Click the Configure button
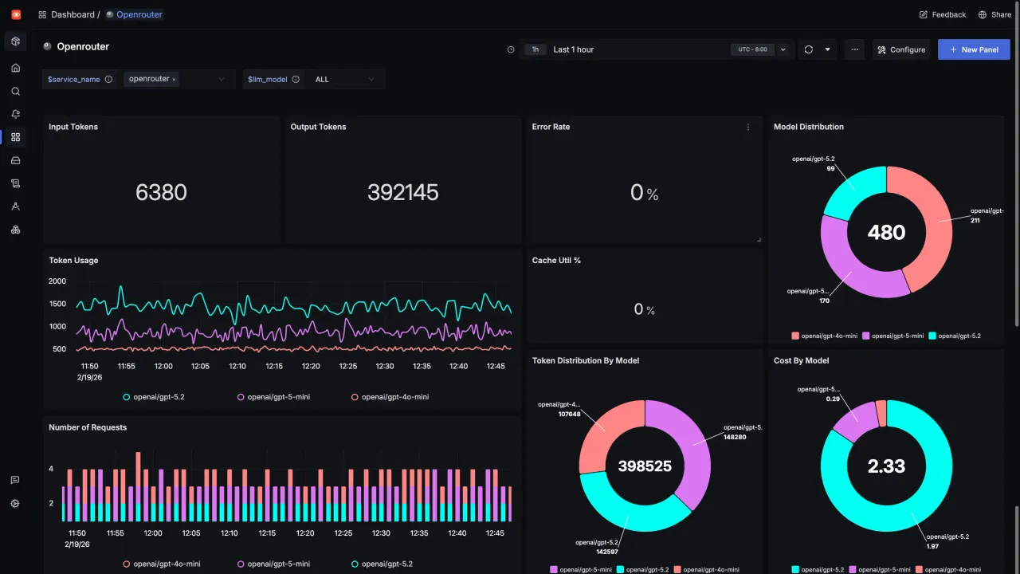Screen dimensions: 1020x574 (x=901, y=49)
